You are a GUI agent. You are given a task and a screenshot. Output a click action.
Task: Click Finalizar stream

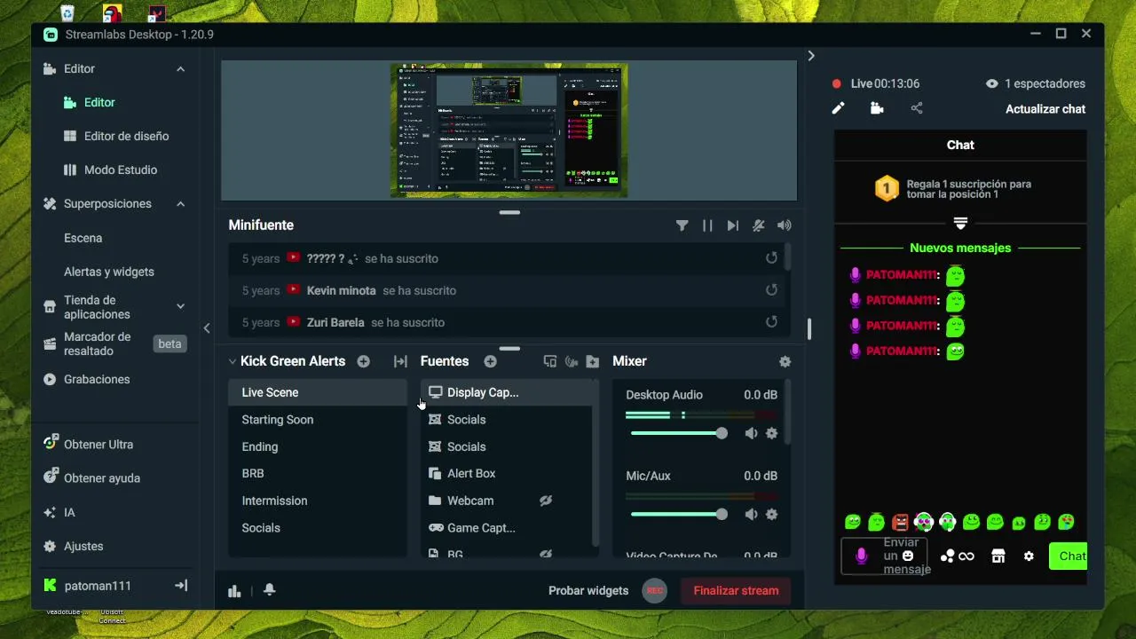point(736,591)
